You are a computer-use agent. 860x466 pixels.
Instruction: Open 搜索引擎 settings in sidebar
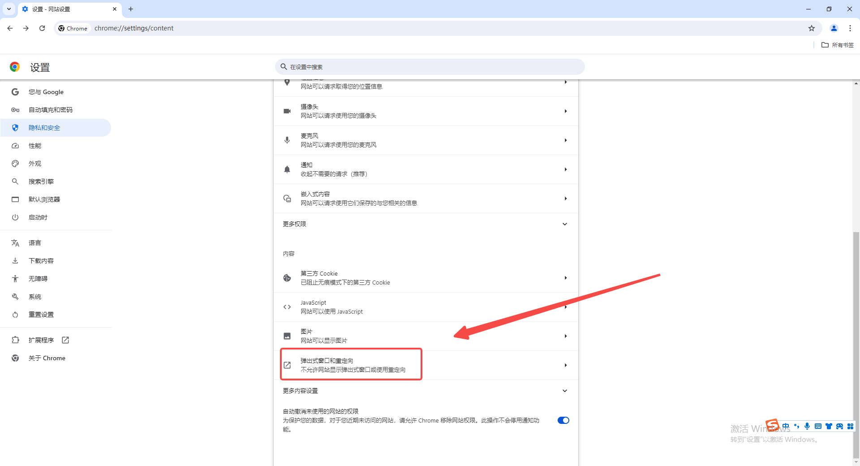56,181
